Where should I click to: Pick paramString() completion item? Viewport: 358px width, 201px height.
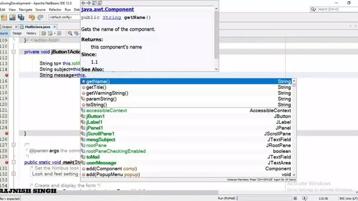point(186,99)
